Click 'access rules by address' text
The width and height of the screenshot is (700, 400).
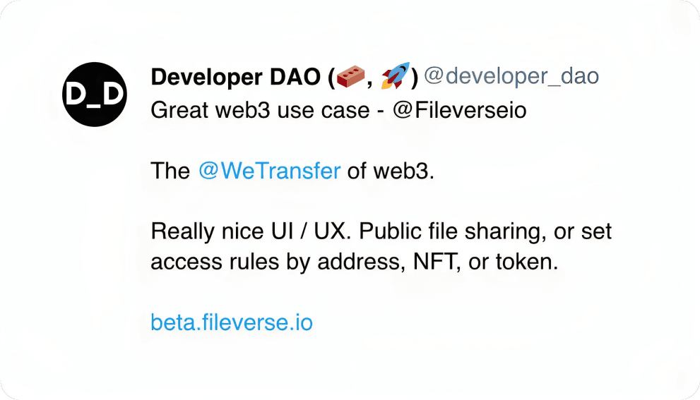click(276, 262)
